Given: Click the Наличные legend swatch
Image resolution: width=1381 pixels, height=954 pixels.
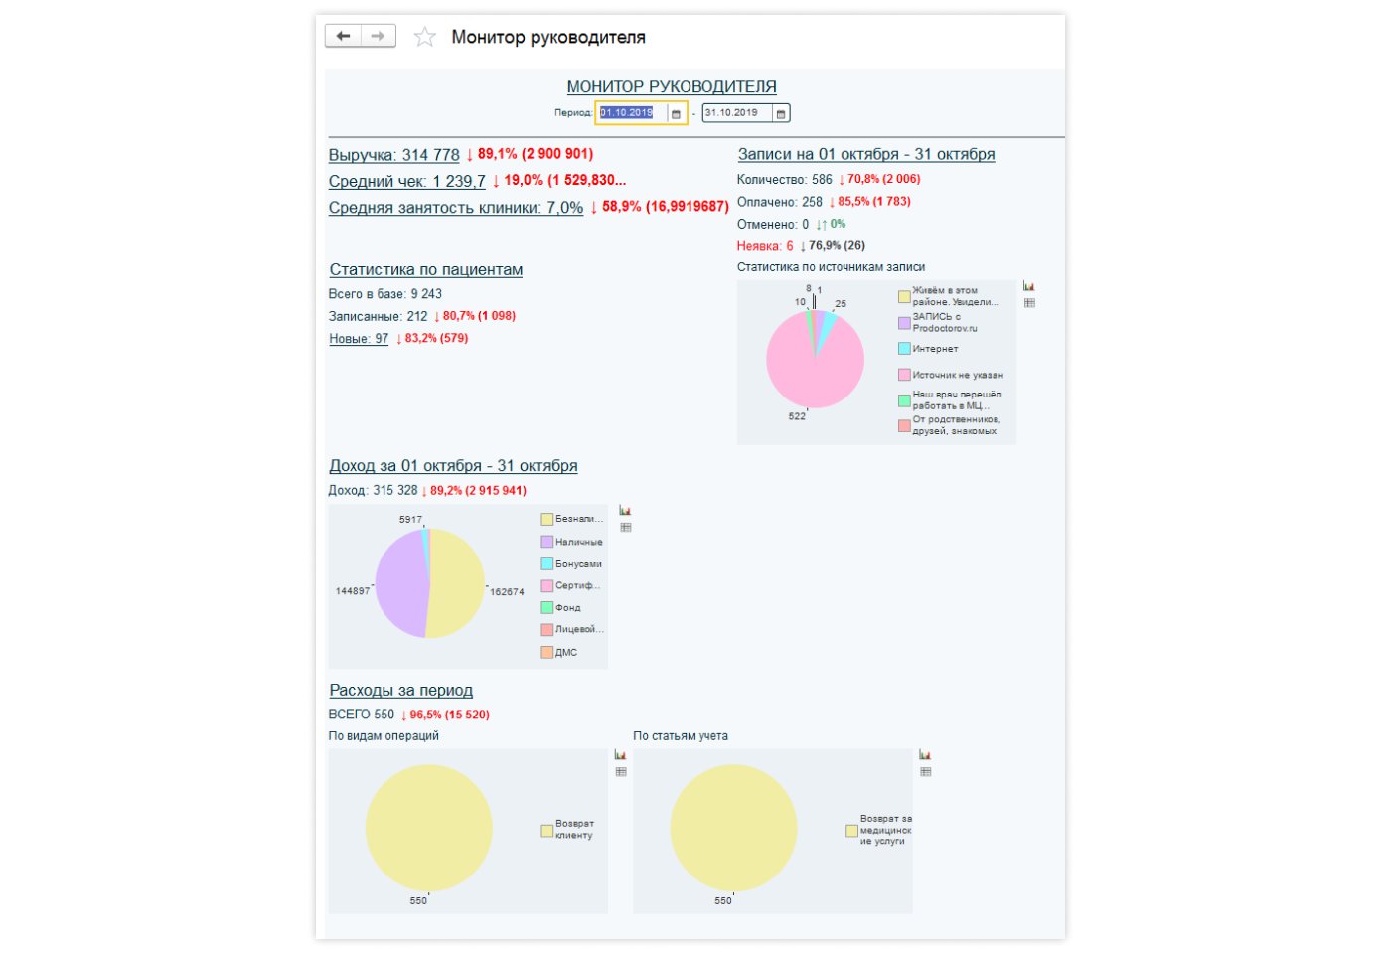Looking at the screenshot, I should coord(546,542).
